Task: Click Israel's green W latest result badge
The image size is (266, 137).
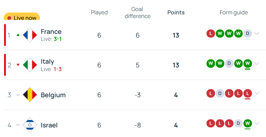Action: pyautogui.click(x=248, y=123)
